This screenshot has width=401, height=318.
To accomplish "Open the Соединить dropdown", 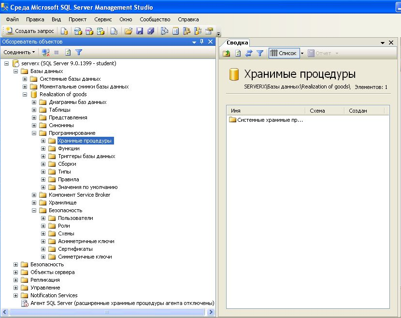I will [x=19, y=52].
